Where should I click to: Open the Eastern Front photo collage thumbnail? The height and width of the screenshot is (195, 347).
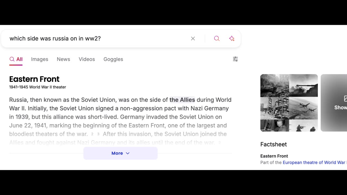pos(289,103)
